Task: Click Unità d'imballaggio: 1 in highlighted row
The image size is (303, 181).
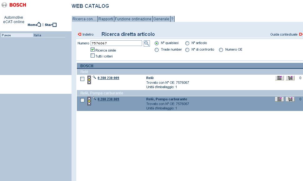Action: pos(161,108)
